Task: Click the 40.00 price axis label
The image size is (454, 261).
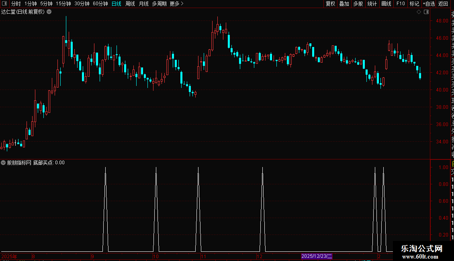Action: pyautogui.click(x=442, y=90)
